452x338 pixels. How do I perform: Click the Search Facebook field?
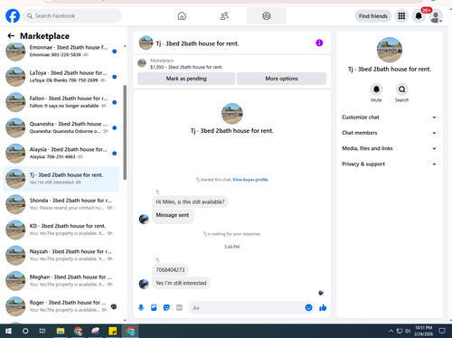pos(72,15)
